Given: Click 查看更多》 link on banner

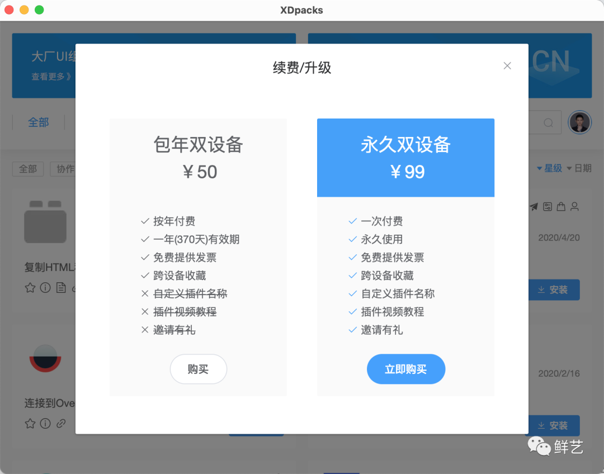Looking at the screenshot, I should pos(51,77).
